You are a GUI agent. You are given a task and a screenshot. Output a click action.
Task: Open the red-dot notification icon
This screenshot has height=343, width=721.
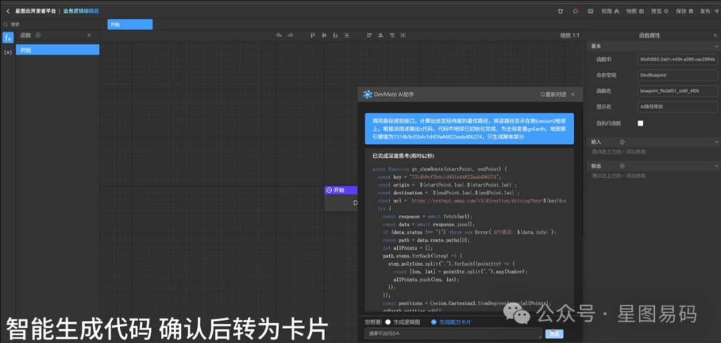tap(575, 11)
